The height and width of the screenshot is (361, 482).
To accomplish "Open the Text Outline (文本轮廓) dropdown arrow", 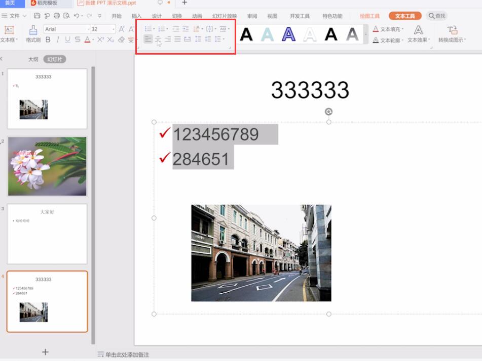I will (402, 40).
